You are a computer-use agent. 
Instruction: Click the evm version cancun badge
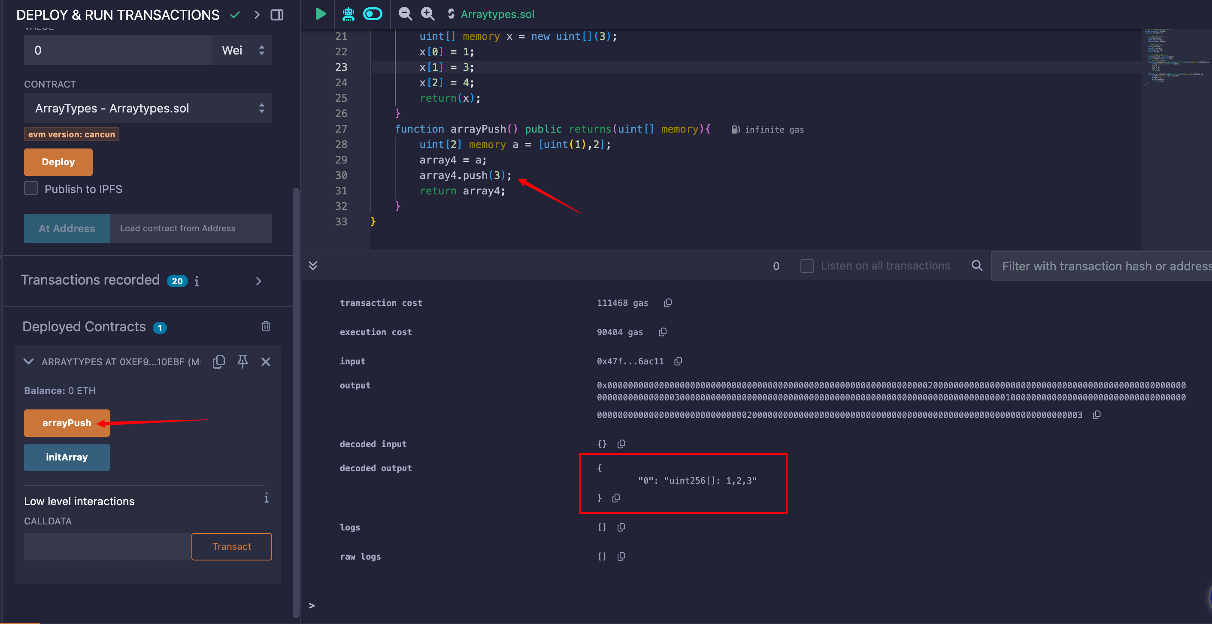(72, 134)
